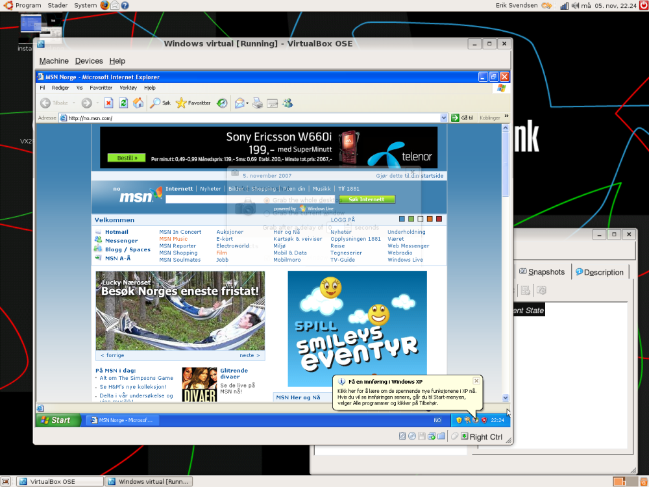Image resolution: width=649 pixels, height=487 pixels.
Task: Select the blue theme color swatch on MSN
Action: click(402, 219)
